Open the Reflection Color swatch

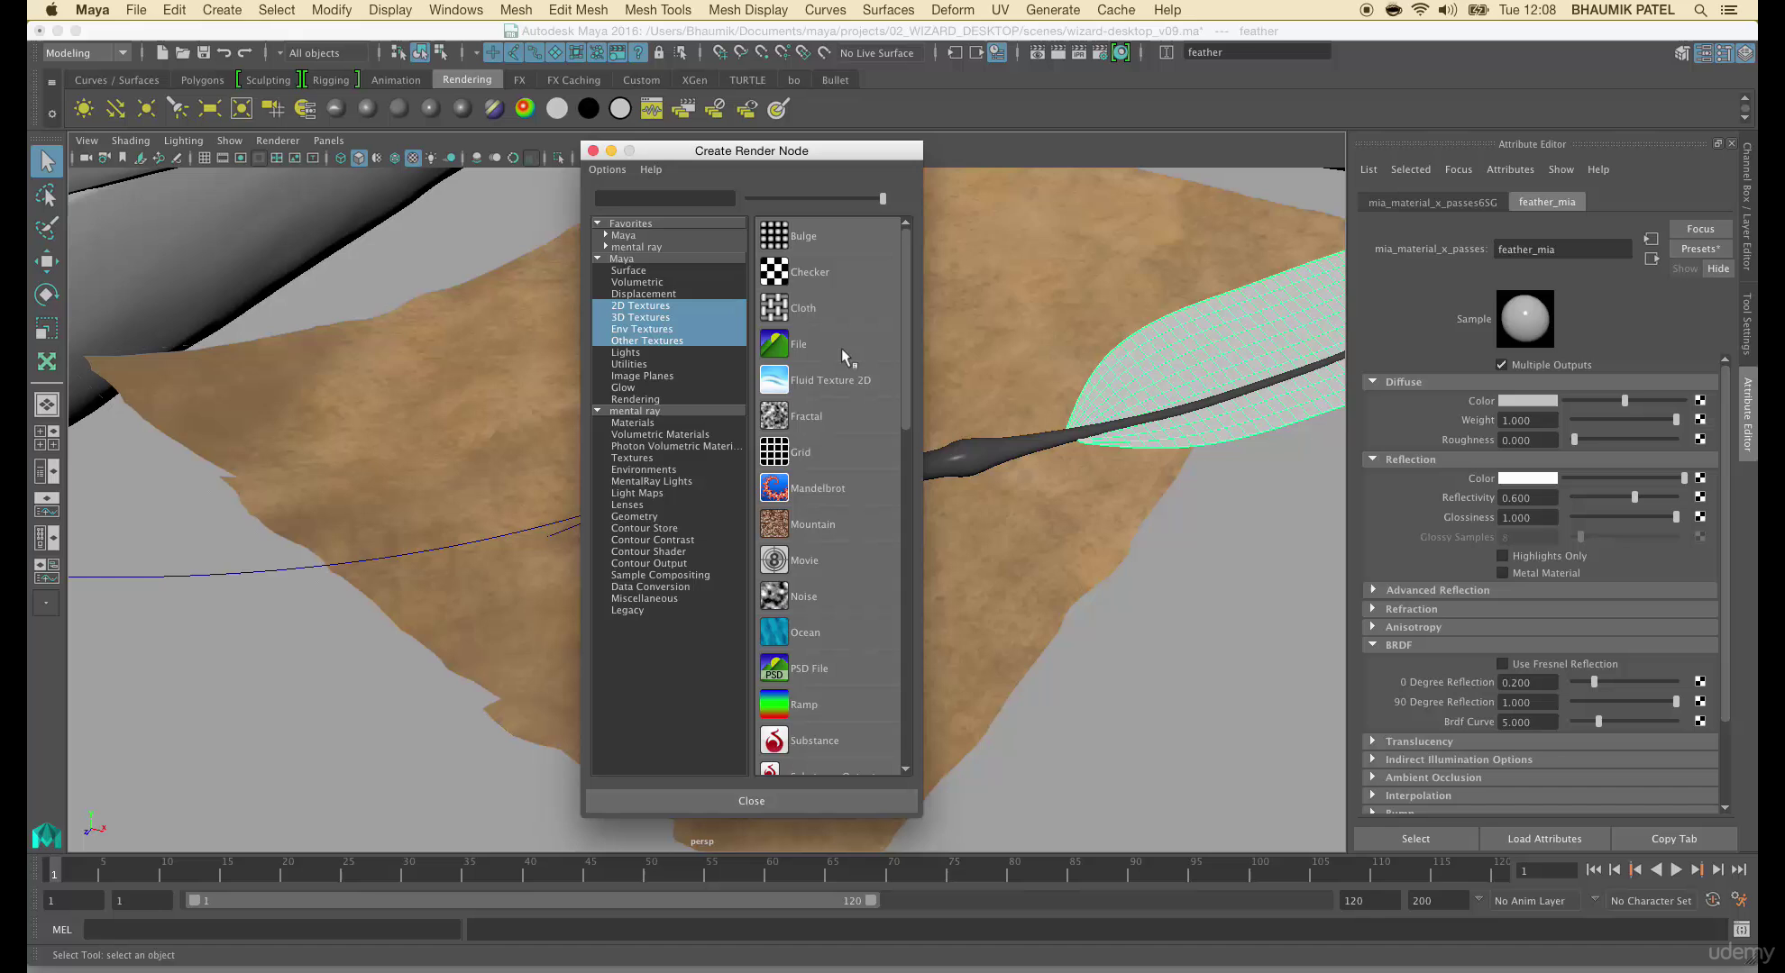point(1527,477)
